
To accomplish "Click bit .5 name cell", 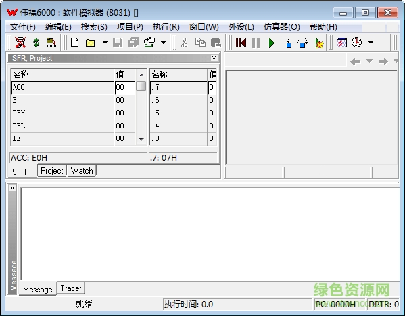I will pos(178,113).
